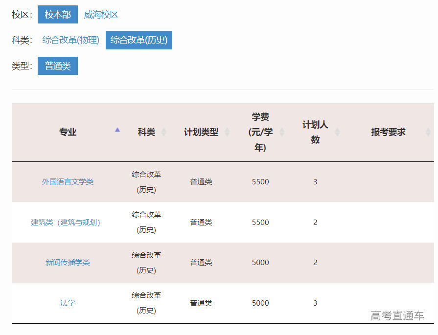This screenshot has height=335, width=438.
Task: Click the 报考要求 column header text
Action: 388,132
